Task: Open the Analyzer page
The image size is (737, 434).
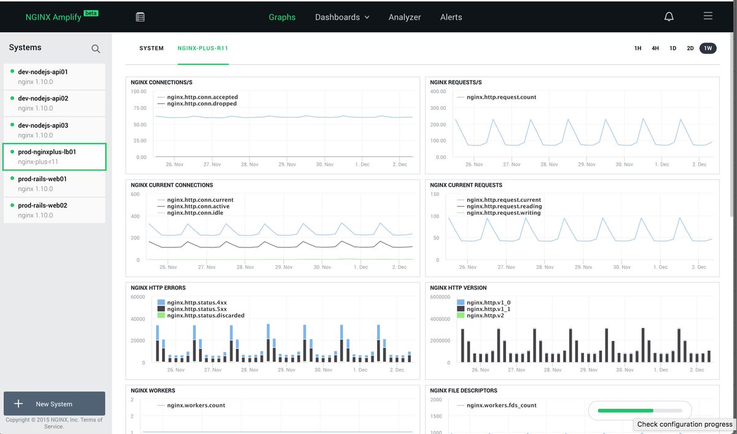Action: coord(405,17)
